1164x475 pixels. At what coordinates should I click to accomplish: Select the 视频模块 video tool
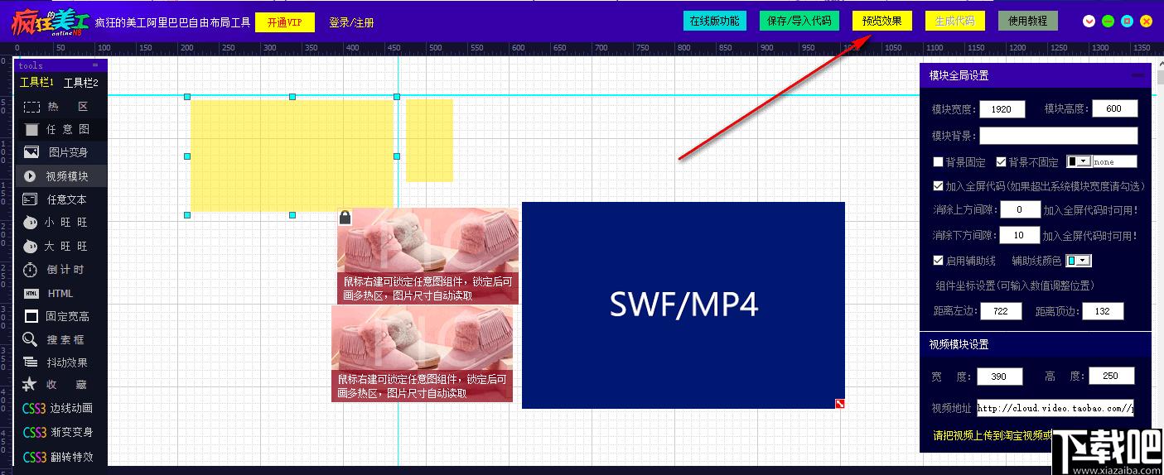tap(60, 176)
